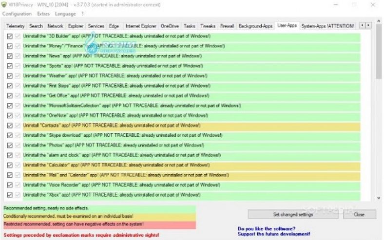Click the scroll up arrow of the list
The image size is (384, 240).
379,21
